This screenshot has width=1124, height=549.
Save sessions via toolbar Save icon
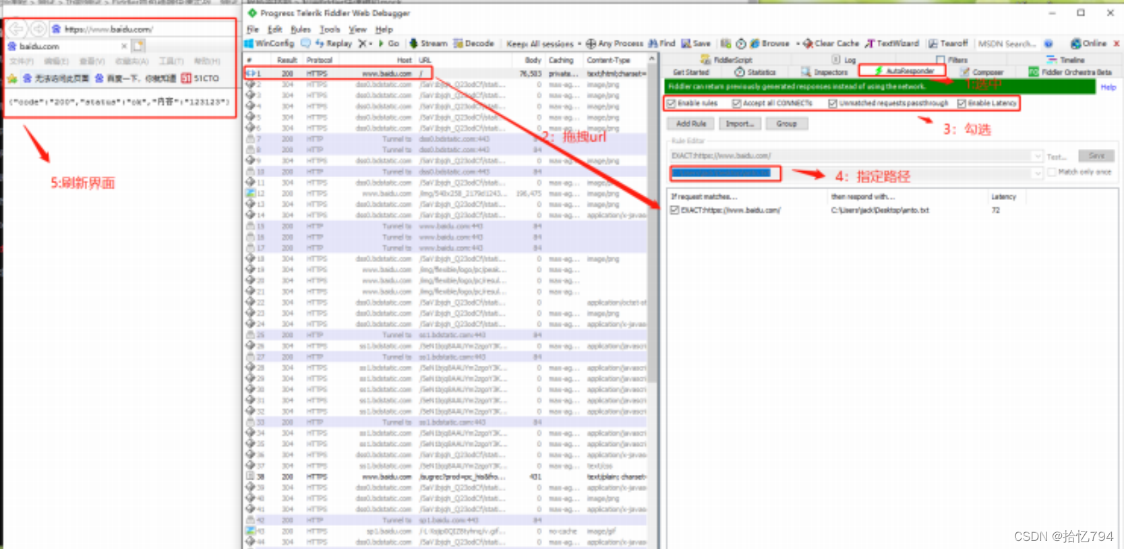696,43
